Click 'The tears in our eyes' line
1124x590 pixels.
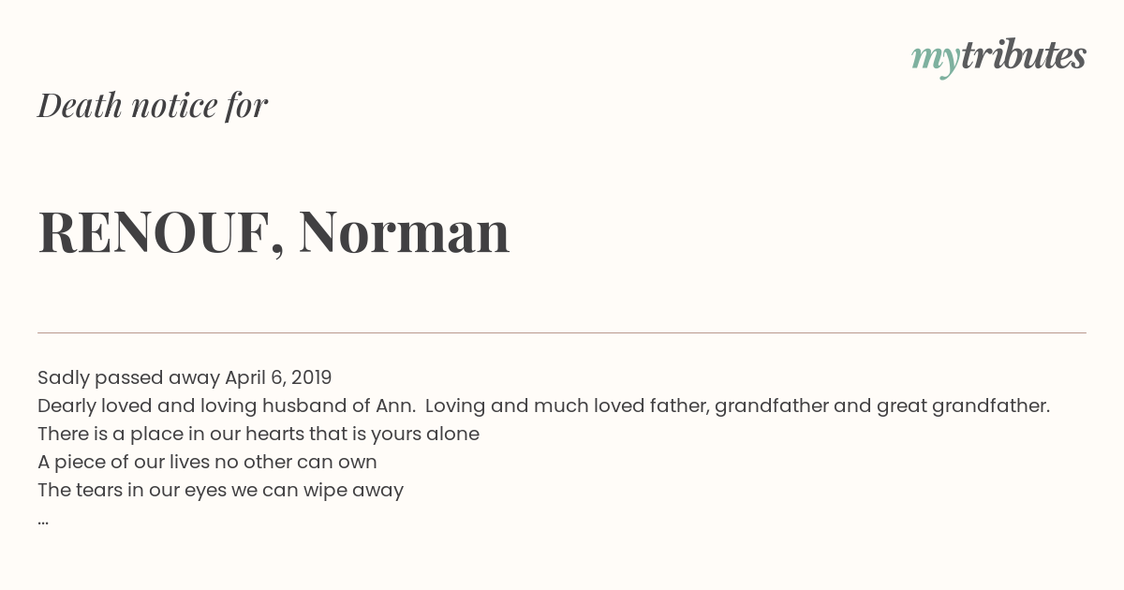pyautogui.click(x=220, y=490)
